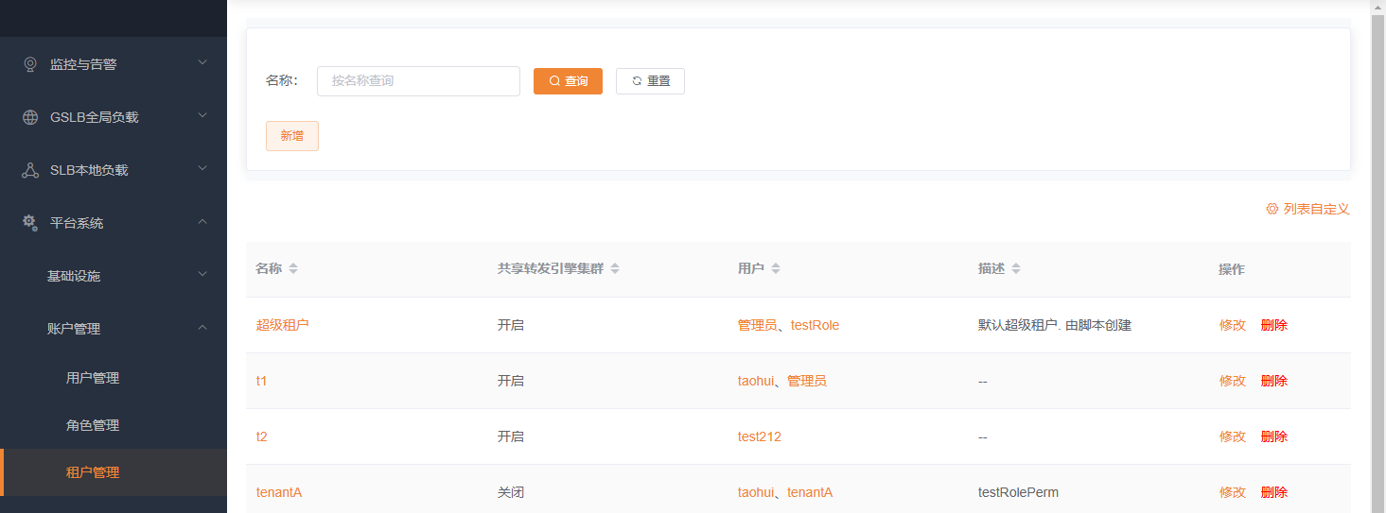Screen dimensions: 1386x513
Task: Focus the 按名称查询 name input field
Action: (418, 81)
